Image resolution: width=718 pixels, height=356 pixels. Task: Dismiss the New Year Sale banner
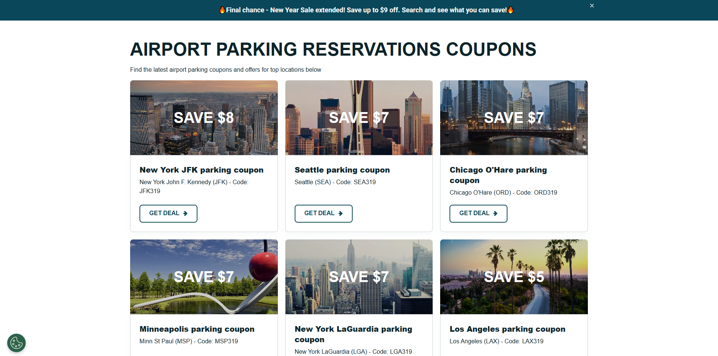(x=592, y=5)
